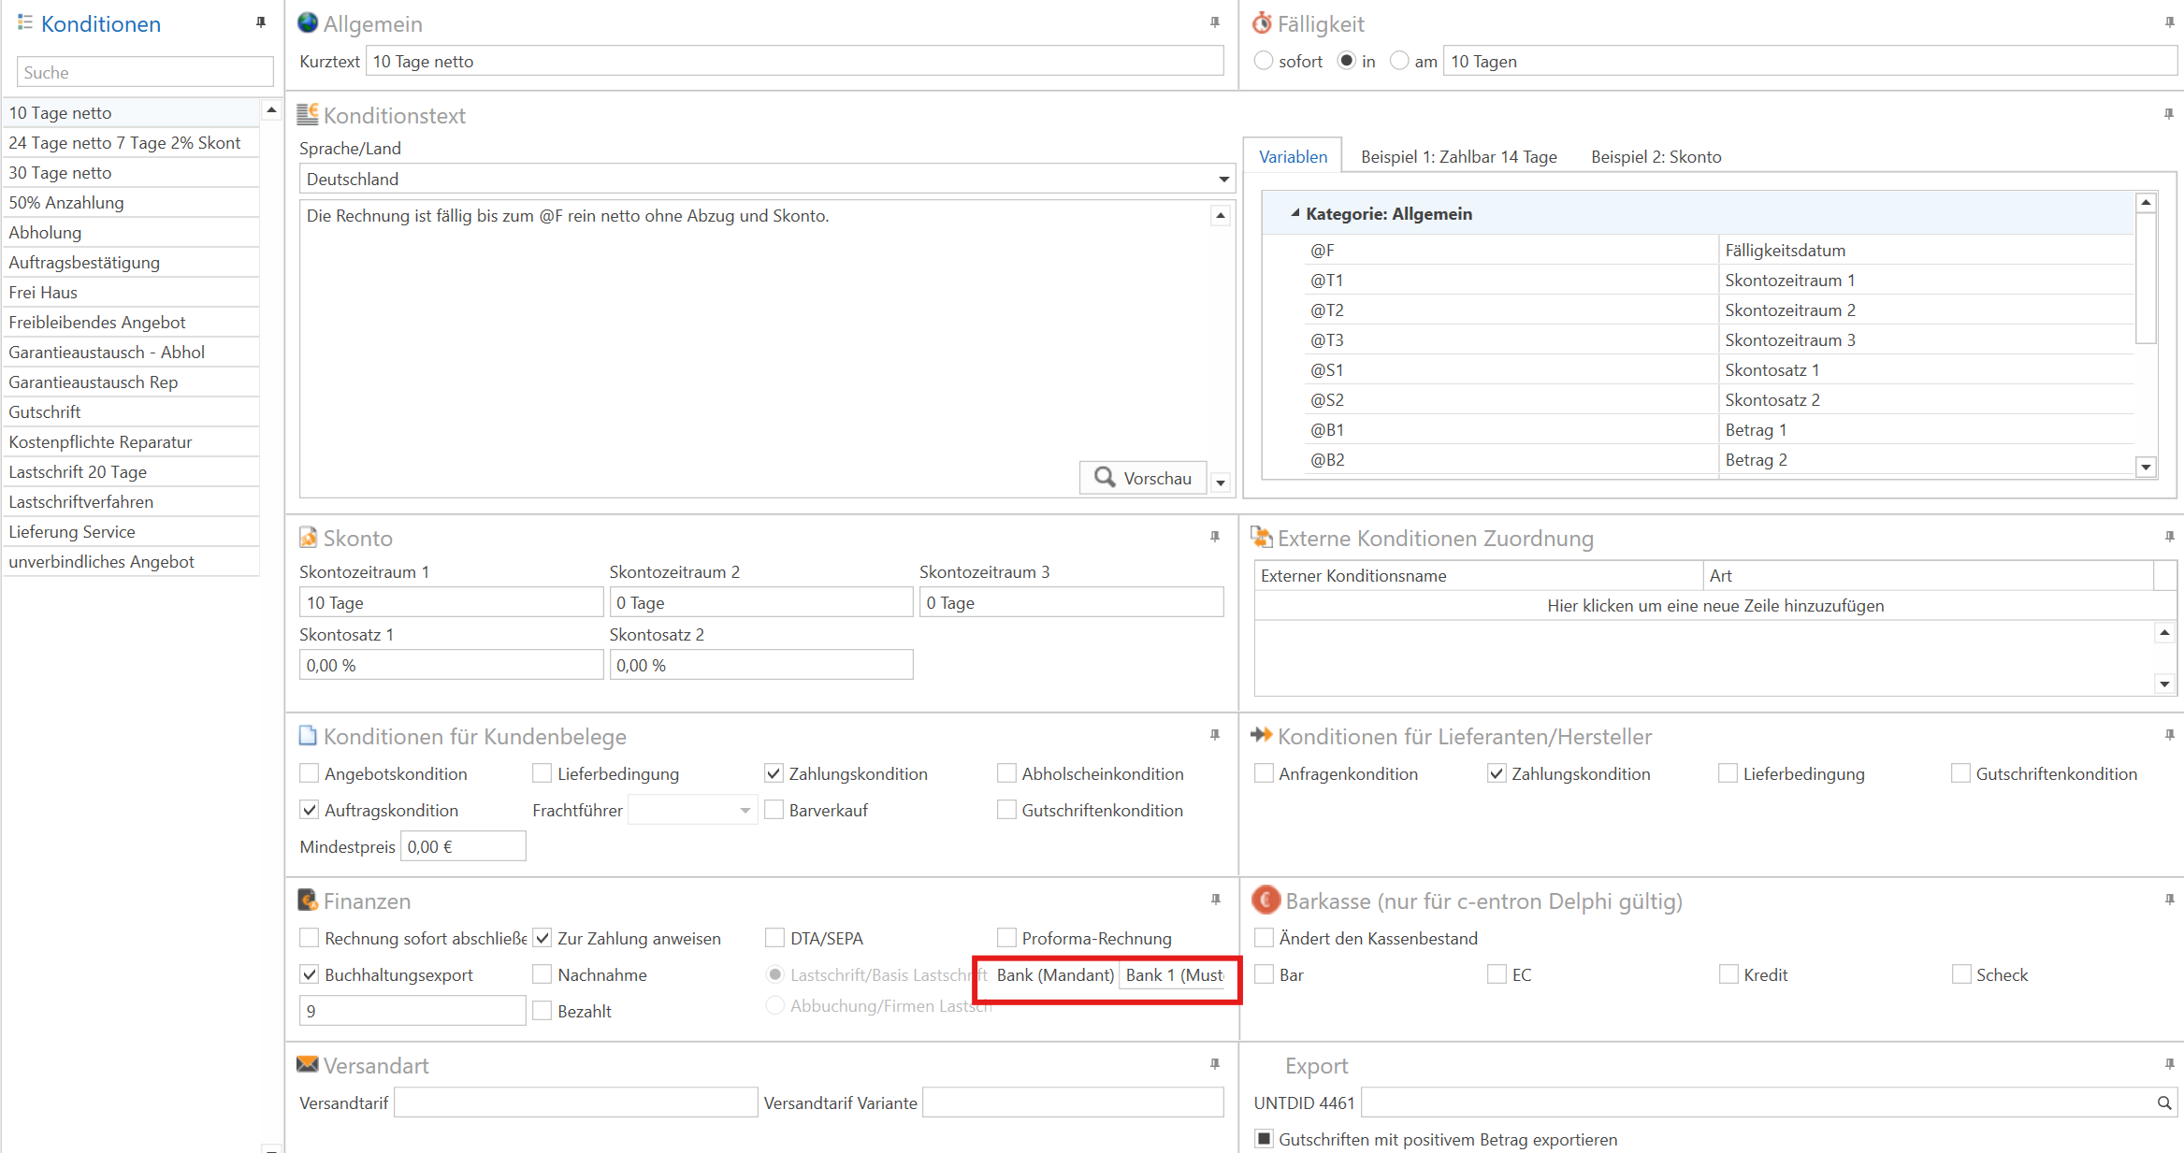Pin the Versandart panel

tap(1215, 1064)
